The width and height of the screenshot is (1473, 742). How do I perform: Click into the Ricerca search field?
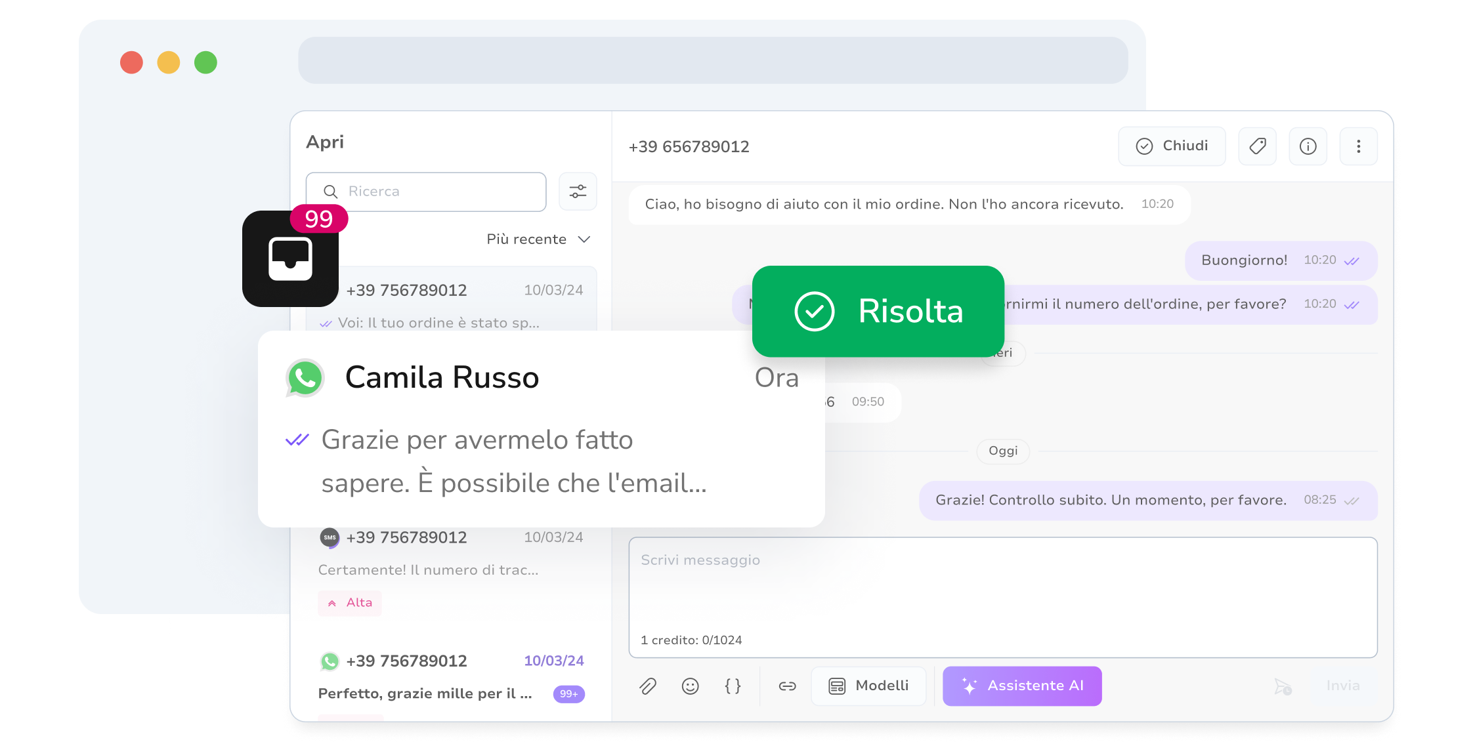point(426,192)
